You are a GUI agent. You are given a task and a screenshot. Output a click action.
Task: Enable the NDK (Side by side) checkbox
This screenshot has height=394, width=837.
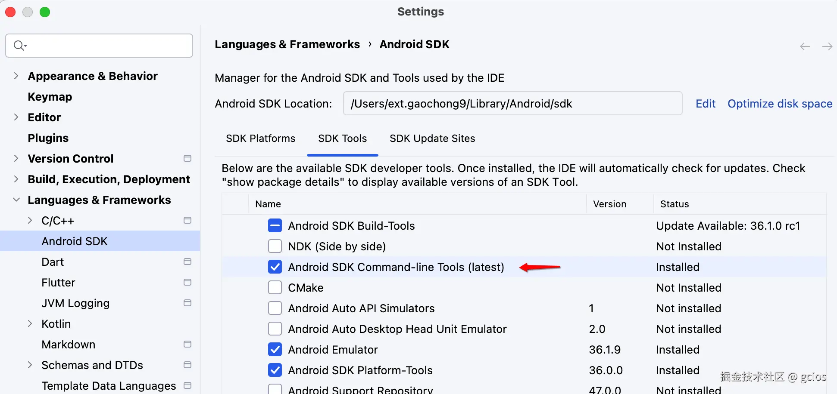[x=275, y=246]
